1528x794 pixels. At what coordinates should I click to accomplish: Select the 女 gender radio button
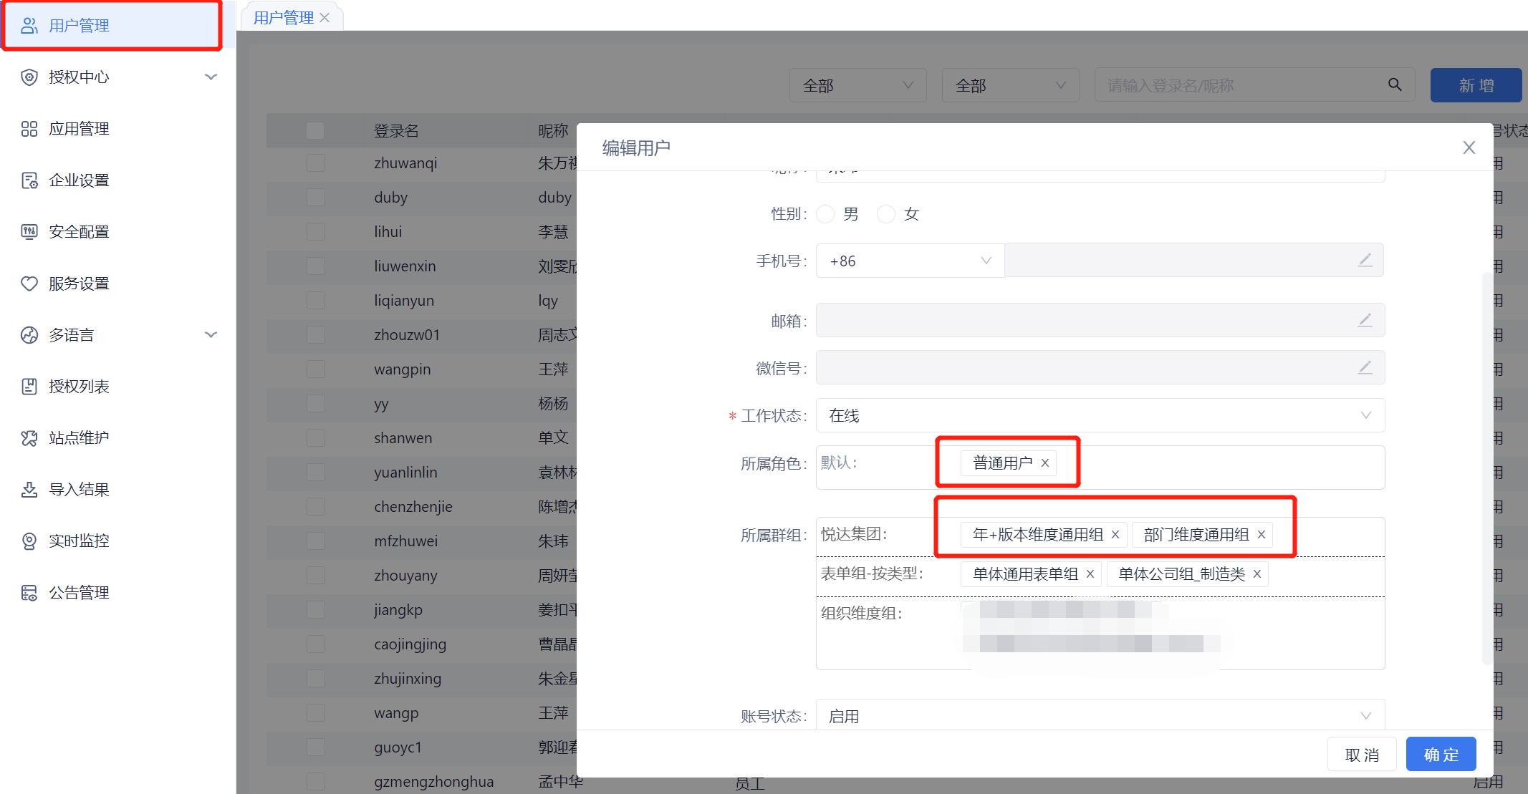point(886,214)
